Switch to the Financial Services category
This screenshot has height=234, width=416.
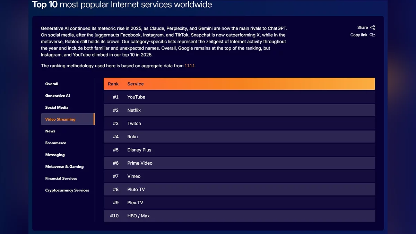tap(61, 178)
